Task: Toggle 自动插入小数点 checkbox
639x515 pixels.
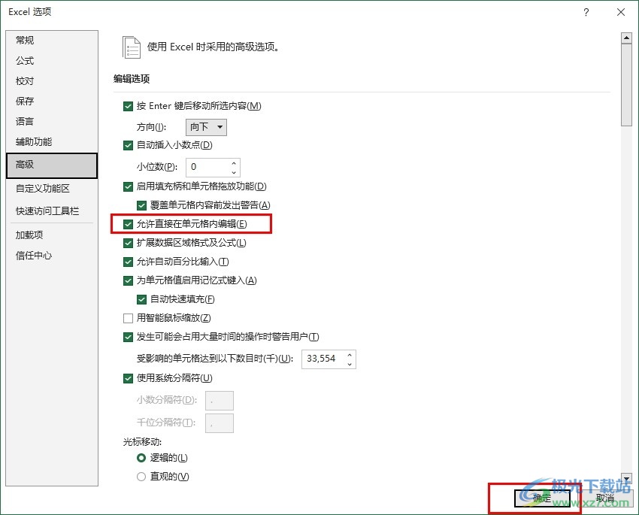Action: pos(128,145)
